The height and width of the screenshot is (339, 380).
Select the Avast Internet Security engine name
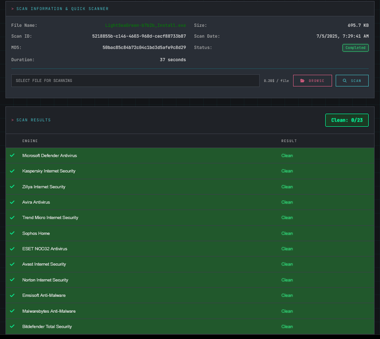tap(44, 264)
